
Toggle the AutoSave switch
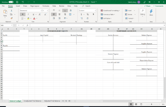[11, 2]
